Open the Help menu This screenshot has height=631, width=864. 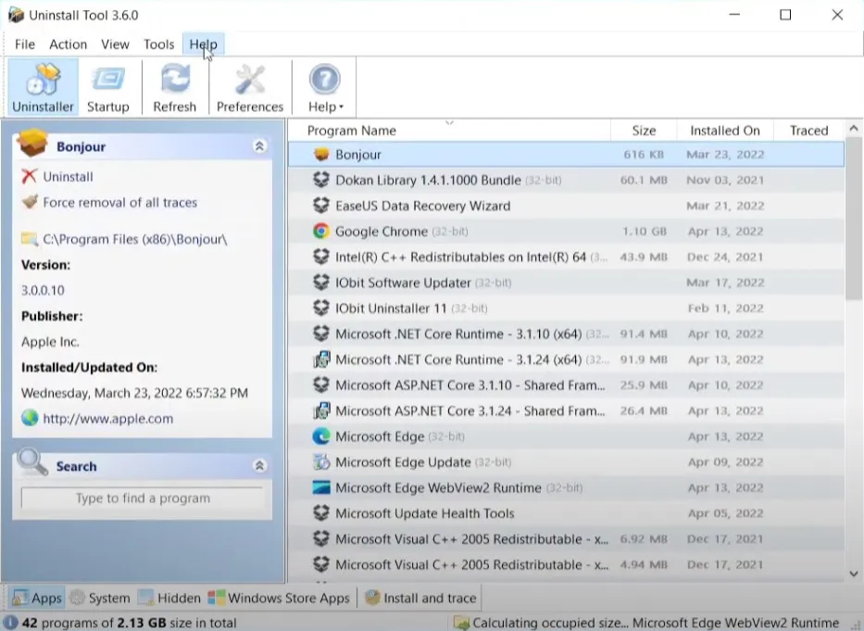click(x=204, y=44)
